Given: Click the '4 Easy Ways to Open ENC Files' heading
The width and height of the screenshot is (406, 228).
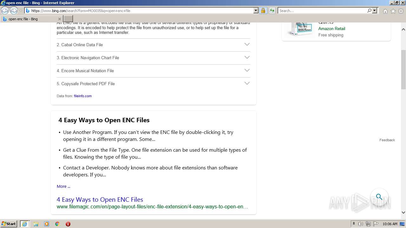Looking at the screenshot, I should (104, 120).
